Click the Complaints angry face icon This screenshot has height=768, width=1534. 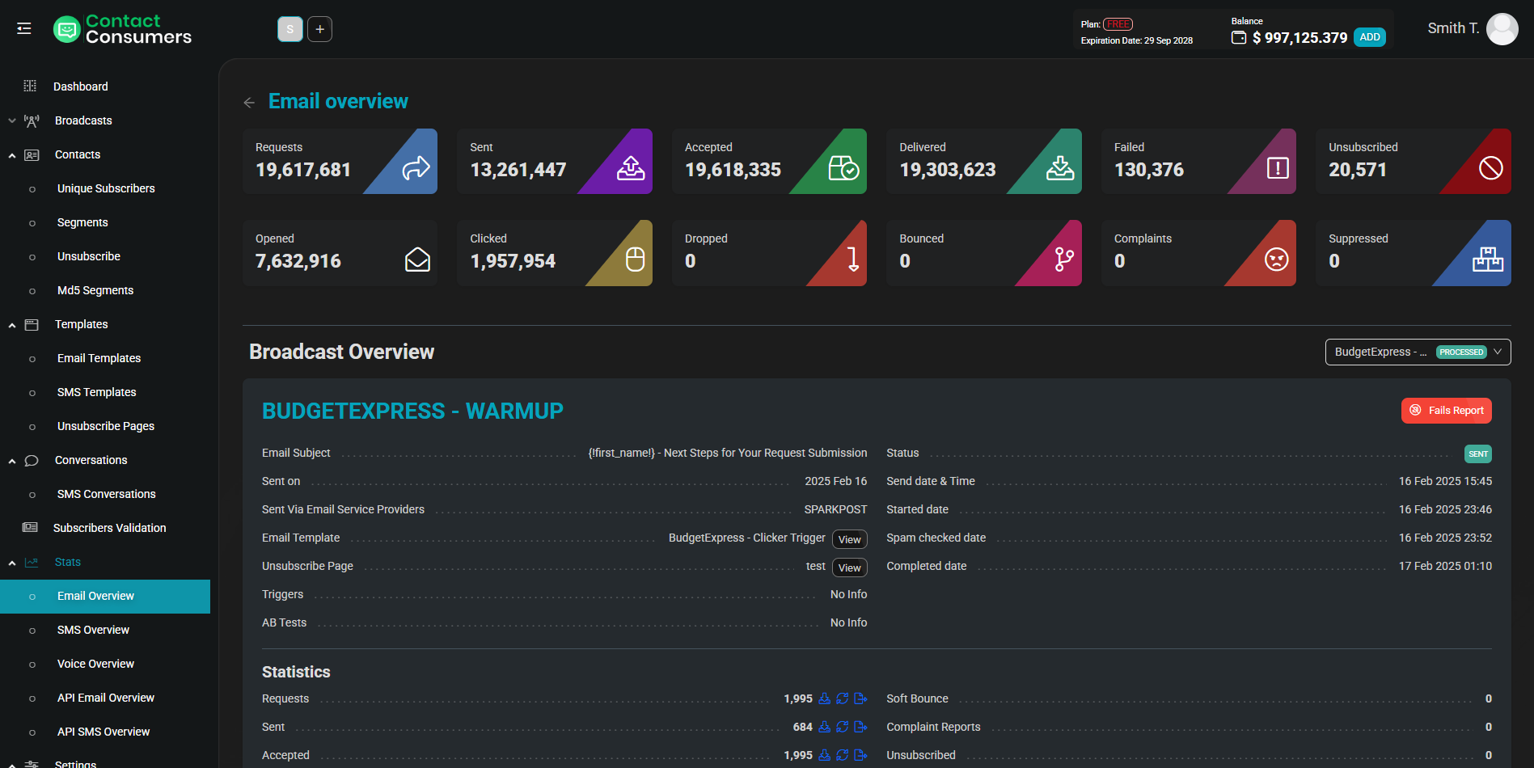pyautogui.click(x=1277, y=260)
